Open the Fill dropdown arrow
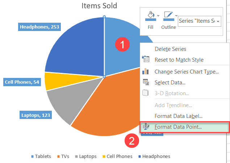 (158, 15)
